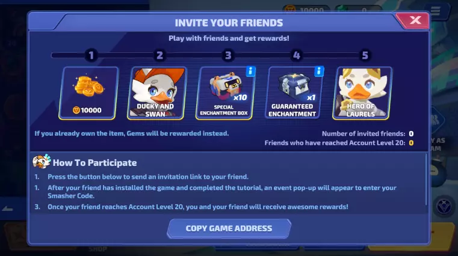The height and width of the screenshot is (256, 458).
Task: Click milestone marker number 4
Action: (x=297, y=55)
